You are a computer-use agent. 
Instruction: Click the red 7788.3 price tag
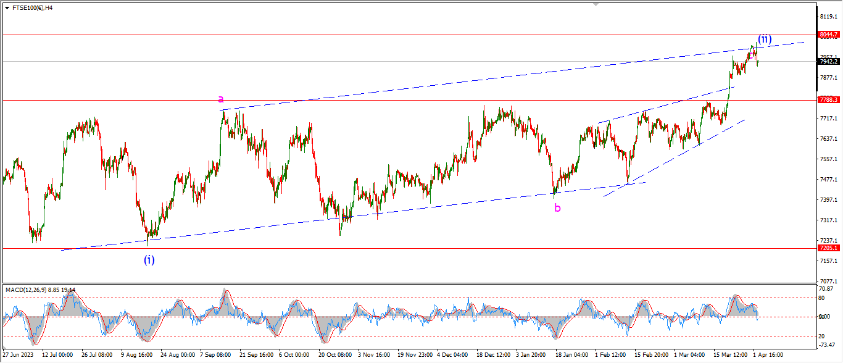(828, 99)
